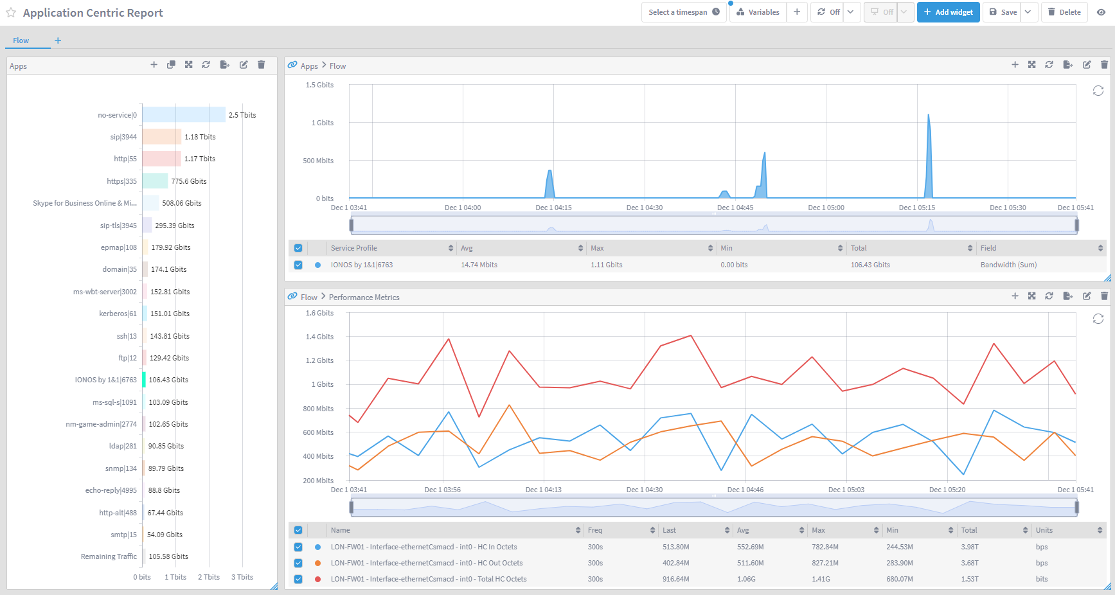1115x595 pixels.
Task: Edit the Performance Metrics widget
Action: [x=1087, y=296]
